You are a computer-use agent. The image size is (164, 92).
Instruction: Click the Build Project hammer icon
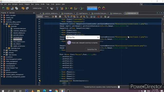tap(57, 8)
